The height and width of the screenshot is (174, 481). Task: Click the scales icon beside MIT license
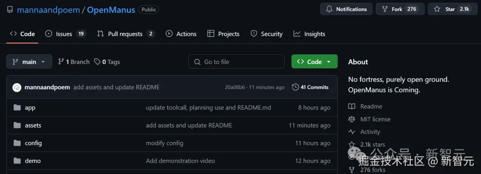point(351,119)
